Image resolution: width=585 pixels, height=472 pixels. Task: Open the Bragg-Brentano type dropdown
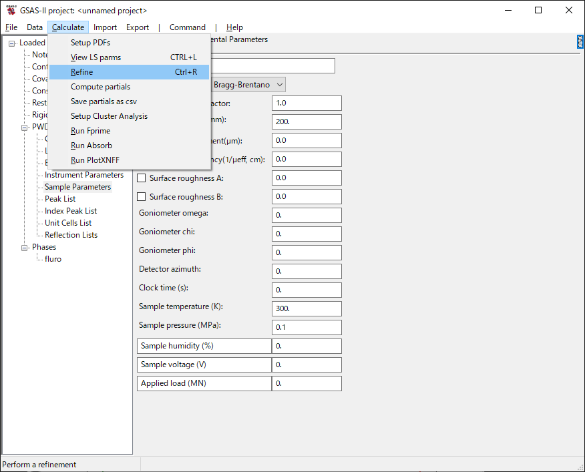coord(248,85)
